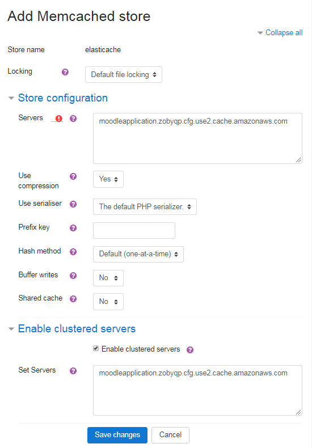Open help for Use compression

point(73,176)
